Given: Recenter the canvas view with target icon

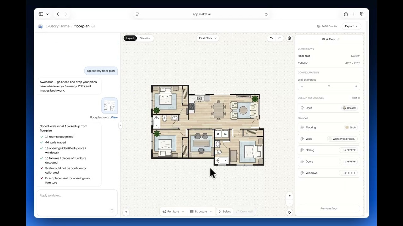Looking at the screenshot, I should 289,212.
